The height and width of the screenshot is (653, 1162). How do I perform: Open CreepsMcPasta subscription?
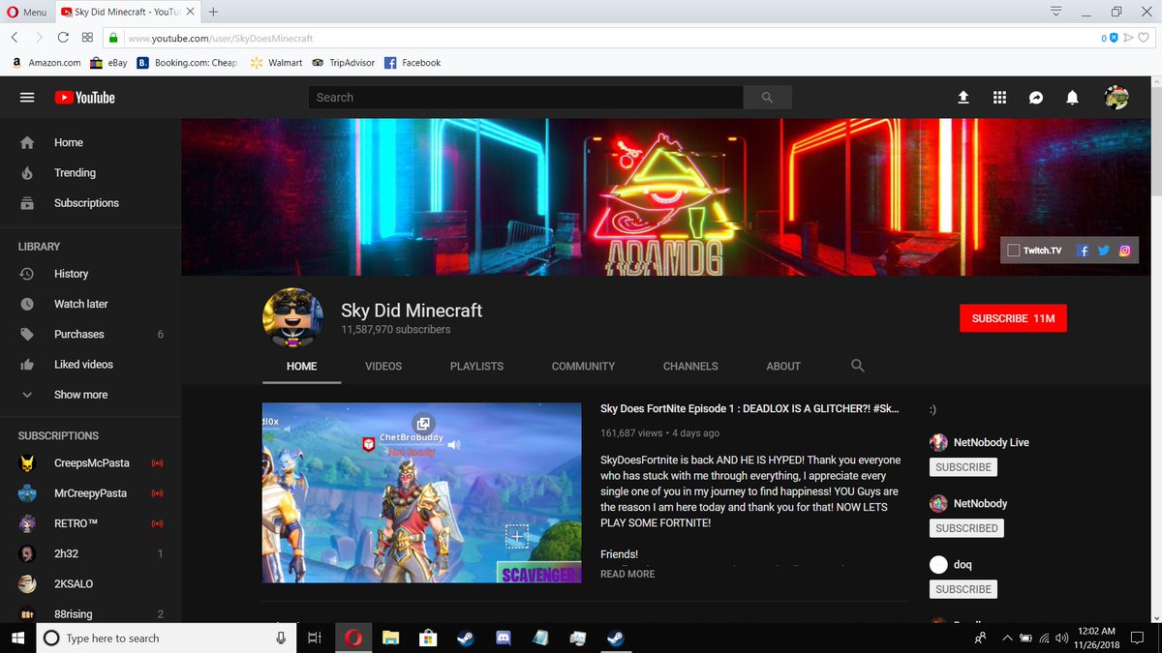click(x=90, y=463)
